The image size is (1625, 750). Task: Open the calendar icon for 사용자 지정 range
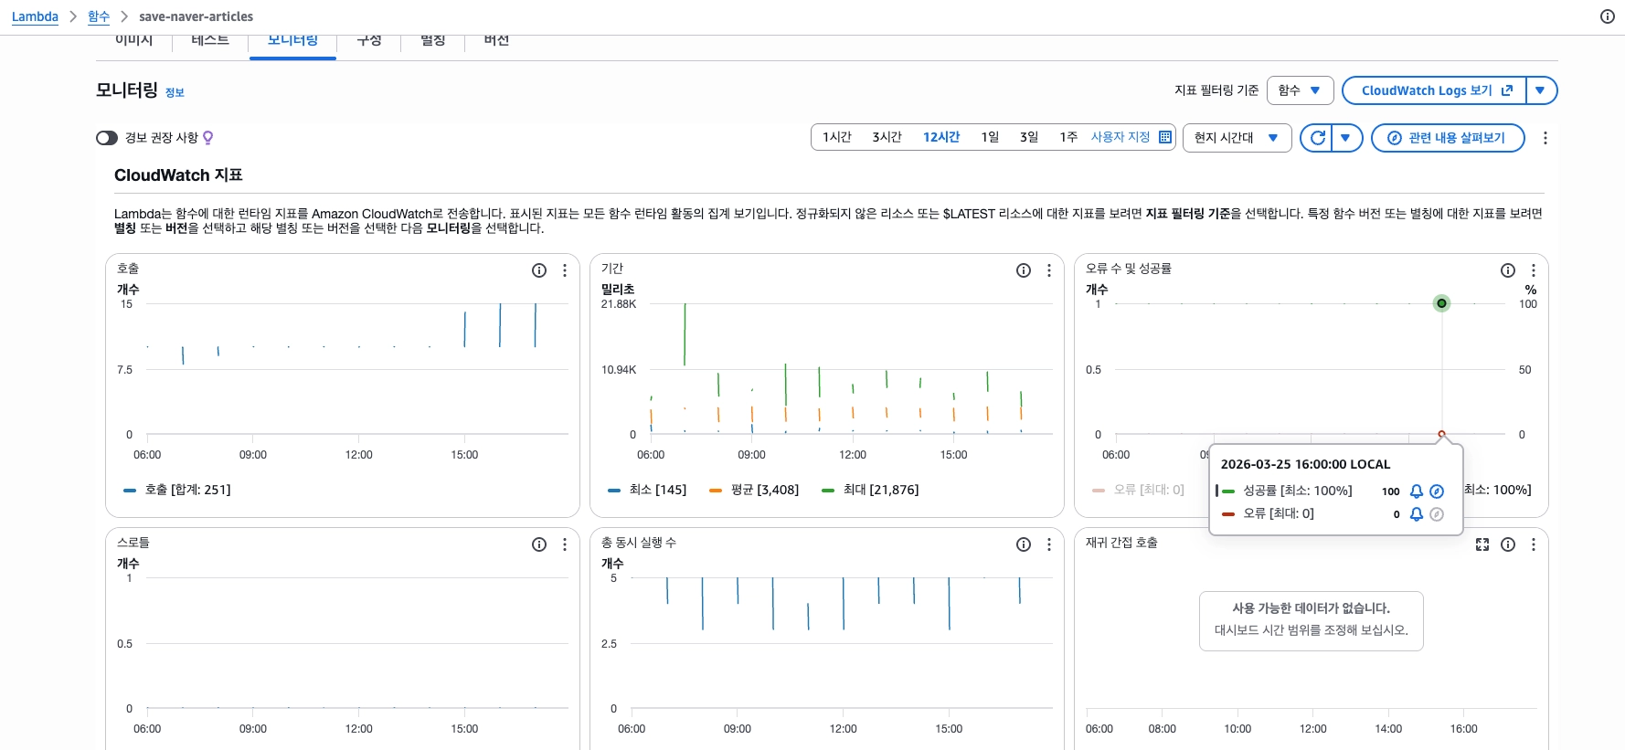(x=1165, y=137)
